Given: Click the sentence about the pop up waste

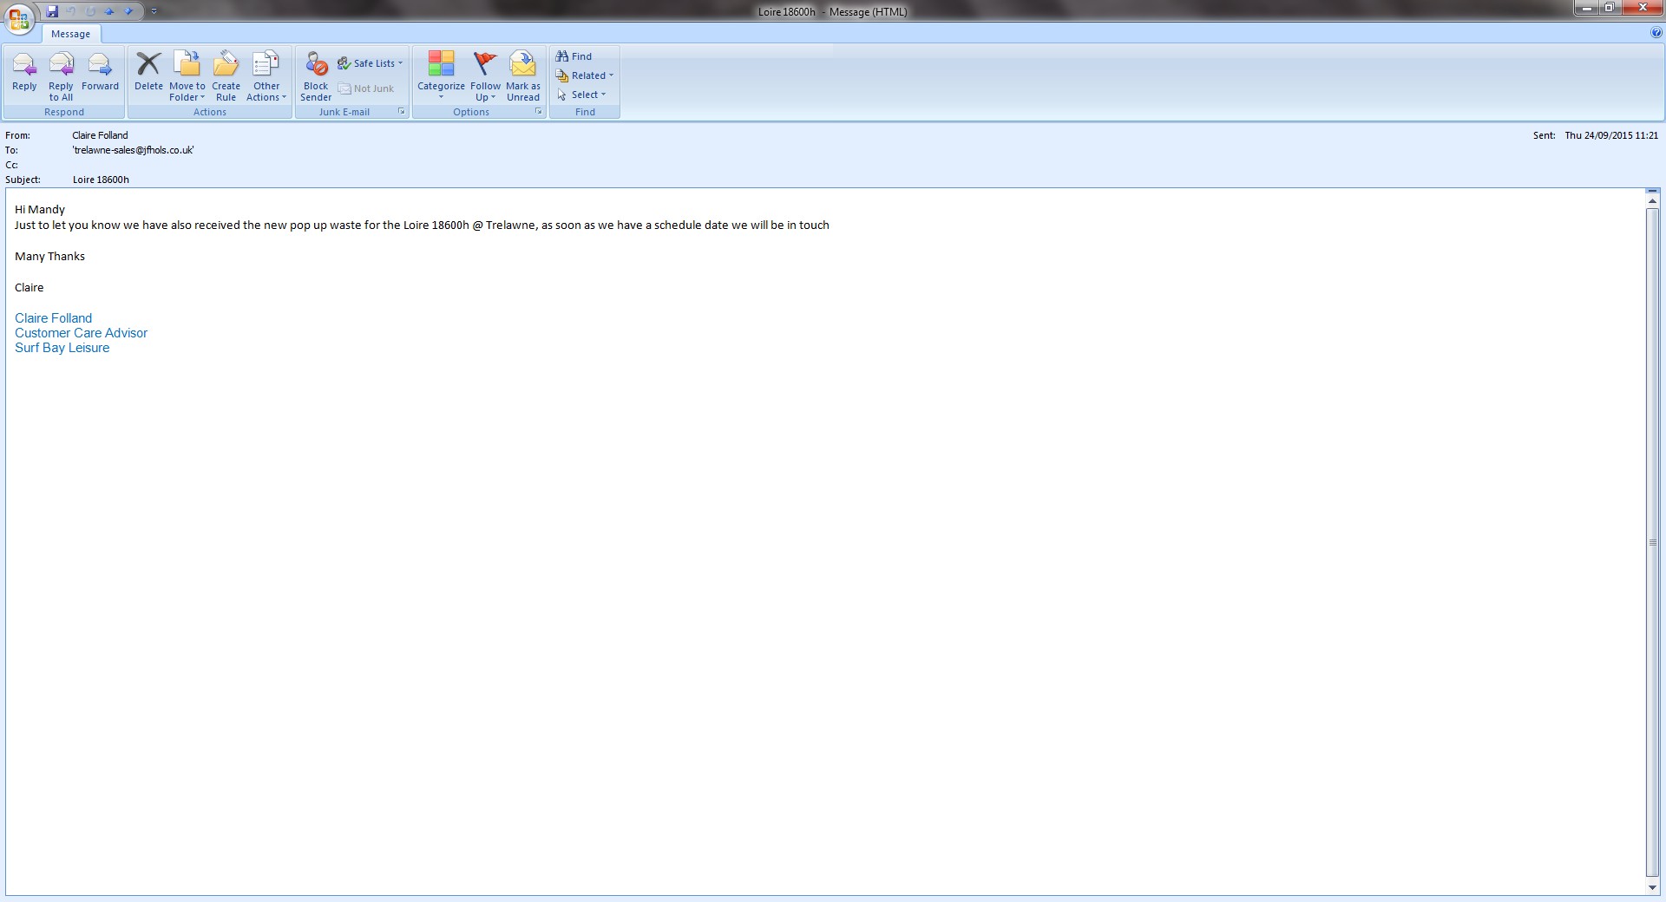Looking at the screenshot, I should (422, 225).
